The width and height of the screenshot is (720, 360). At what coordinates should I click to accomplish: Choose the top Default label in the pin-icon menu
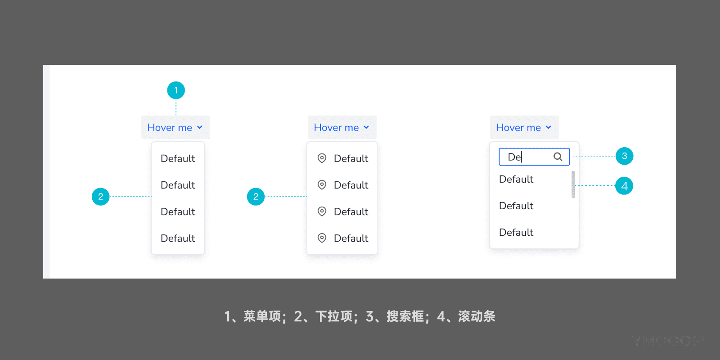click(x=351, y=158)
